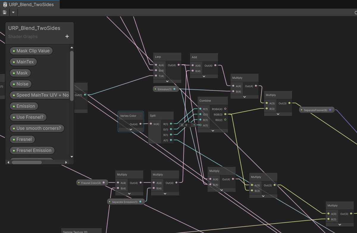
Task: Click the Add node Out(4) port
Action: pos(215,65)
